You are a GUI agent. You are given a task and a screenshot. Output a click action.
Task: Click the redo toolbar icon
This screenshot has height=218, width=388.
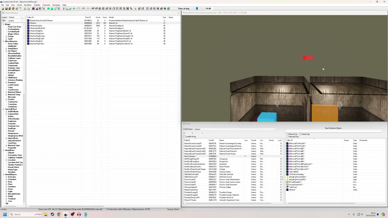click(28, 8)
